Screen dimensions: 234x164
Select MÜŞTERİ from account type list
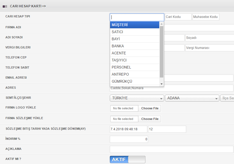[135, 25]
